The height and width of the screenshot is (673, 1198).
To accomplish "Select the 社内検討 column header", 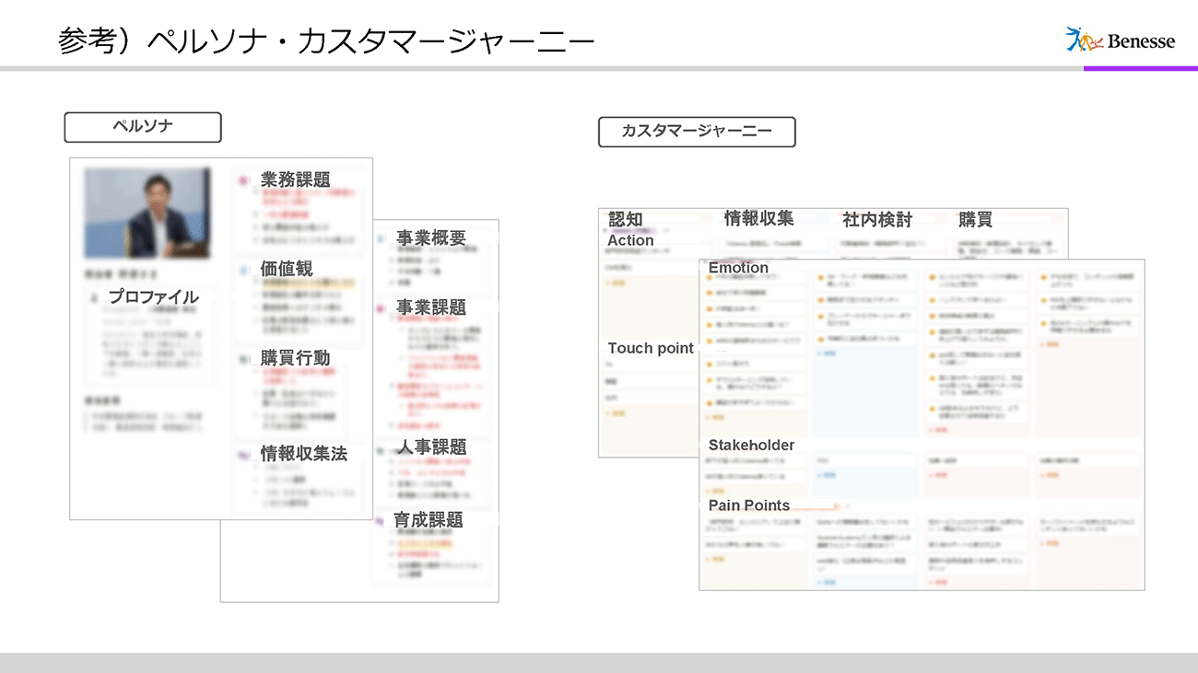I will pos(877,219).
